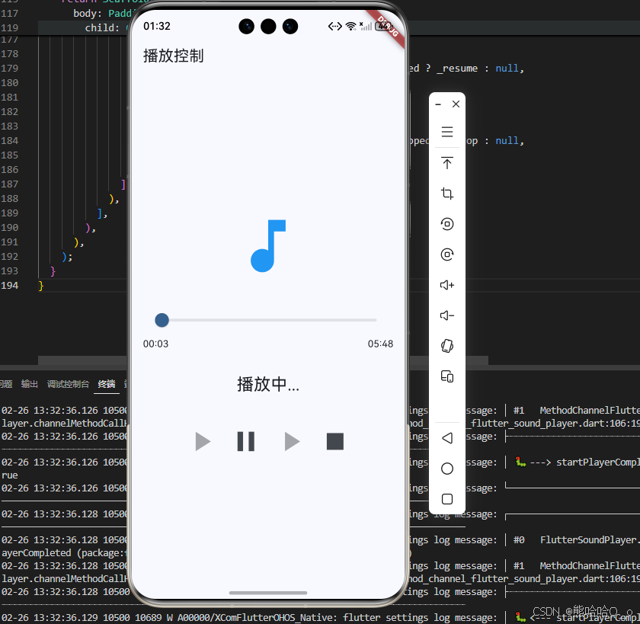
Task: Click the rotate clockwise icon in emulator toolbar
Action: point(447,254)
